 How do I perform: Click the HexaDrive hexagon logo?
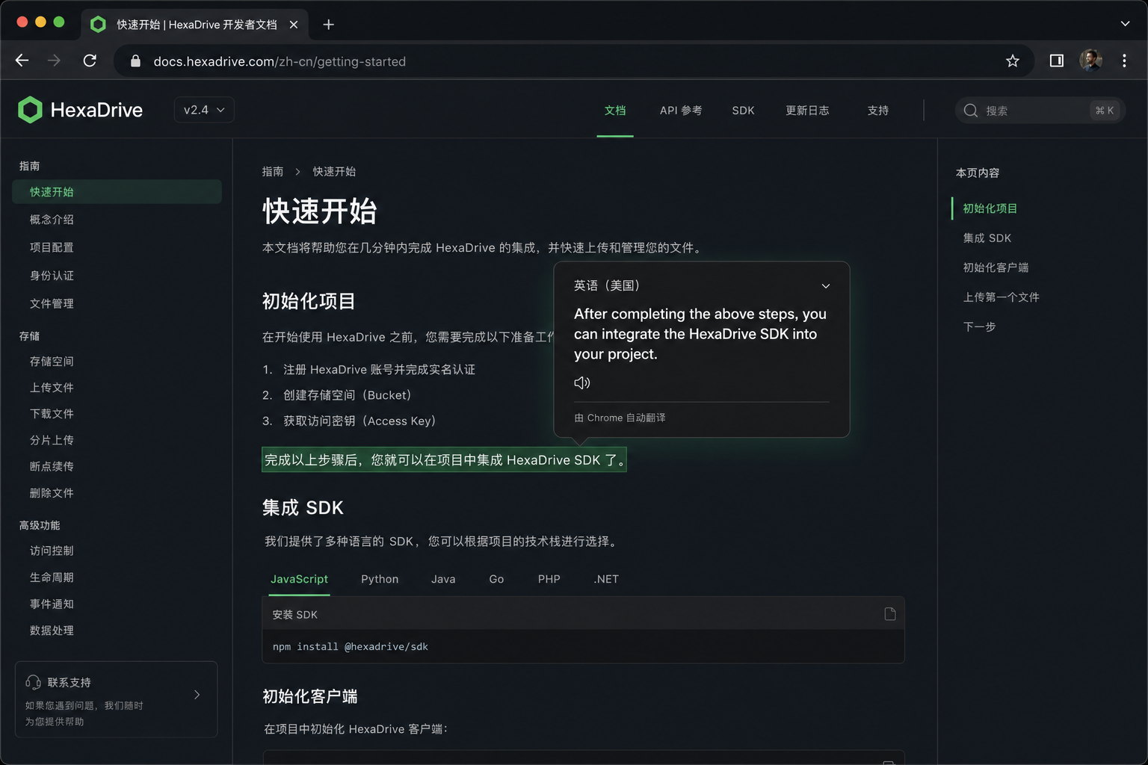click(30, 110)
